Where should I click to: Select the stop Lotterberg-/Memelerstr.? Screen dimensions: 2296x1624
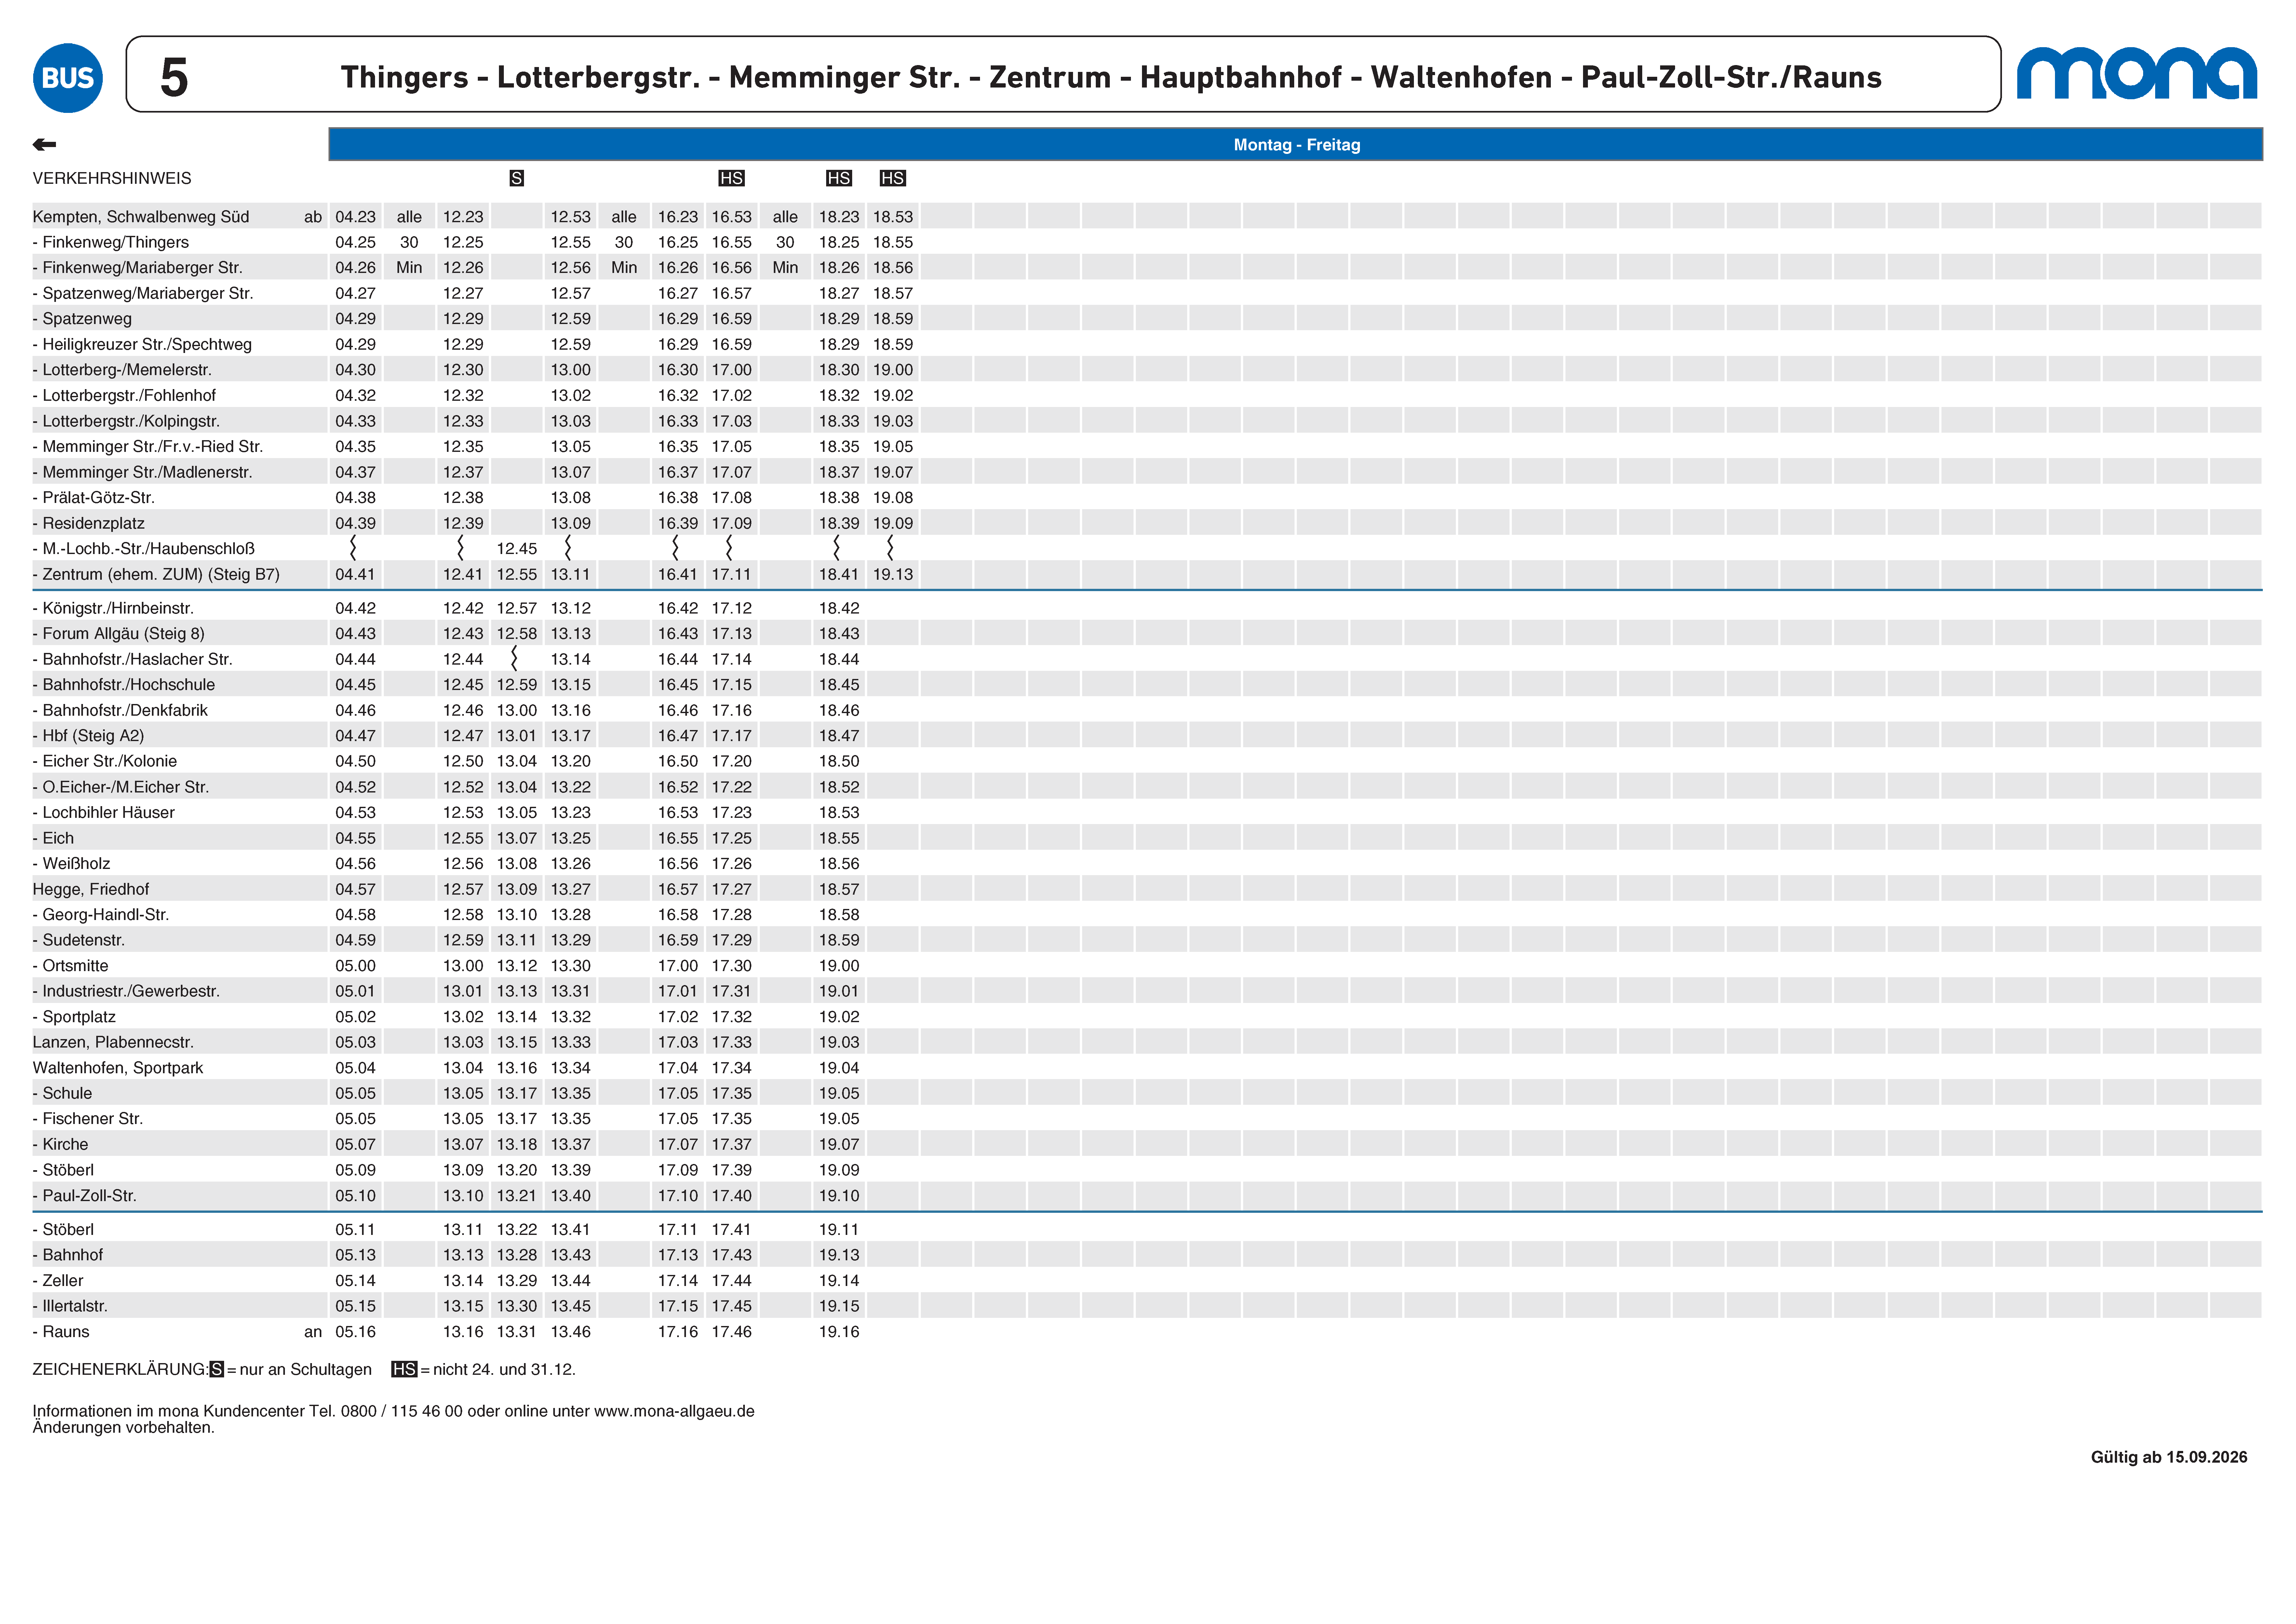[x=122, y=370]
